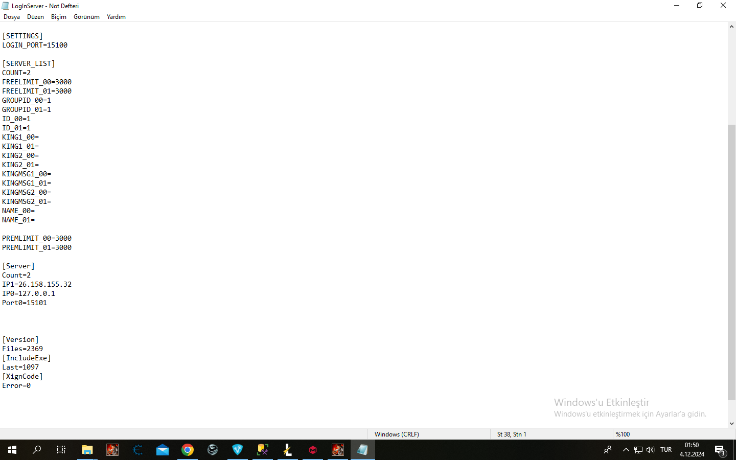The height and width of the screenshot is (460, 736).
Task: Open the network status tray icon
Action: click(638, 450)
